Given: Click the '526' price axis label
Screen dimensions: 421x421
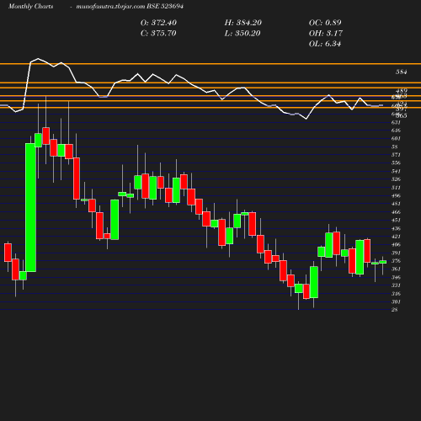Looking at the screenshot, I should 396,179.
